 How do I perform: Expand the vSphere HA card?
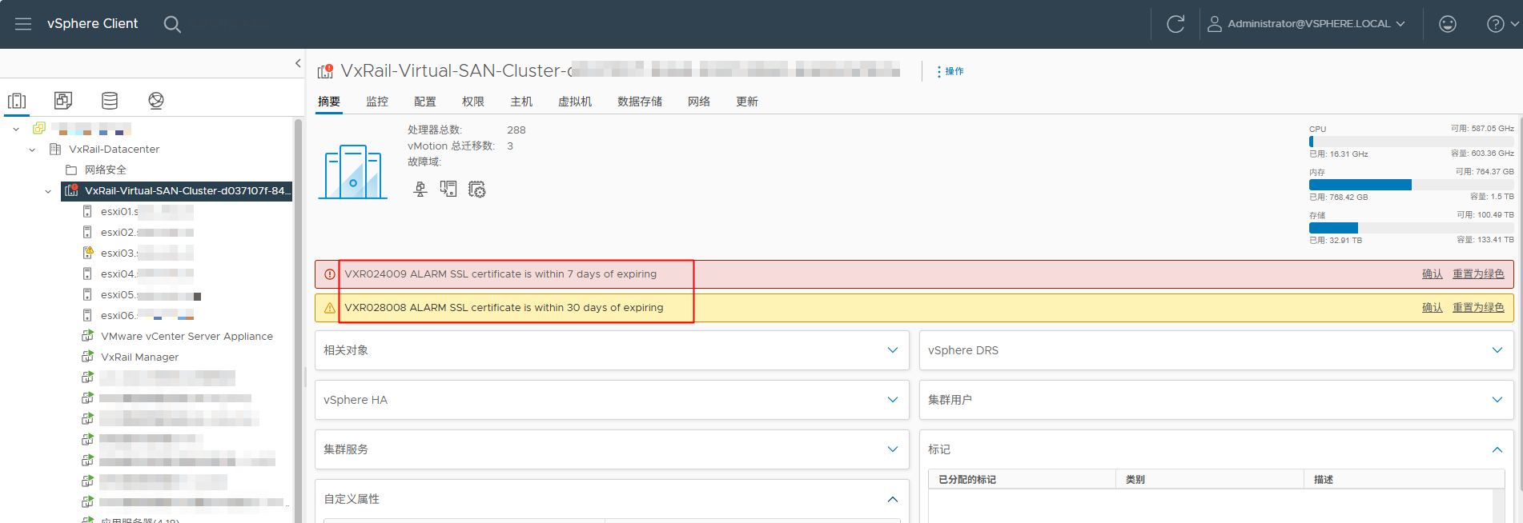[893, 400]
